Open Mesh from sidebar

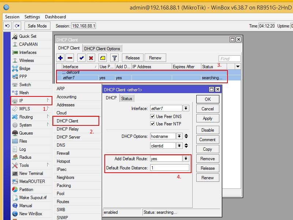24,93
